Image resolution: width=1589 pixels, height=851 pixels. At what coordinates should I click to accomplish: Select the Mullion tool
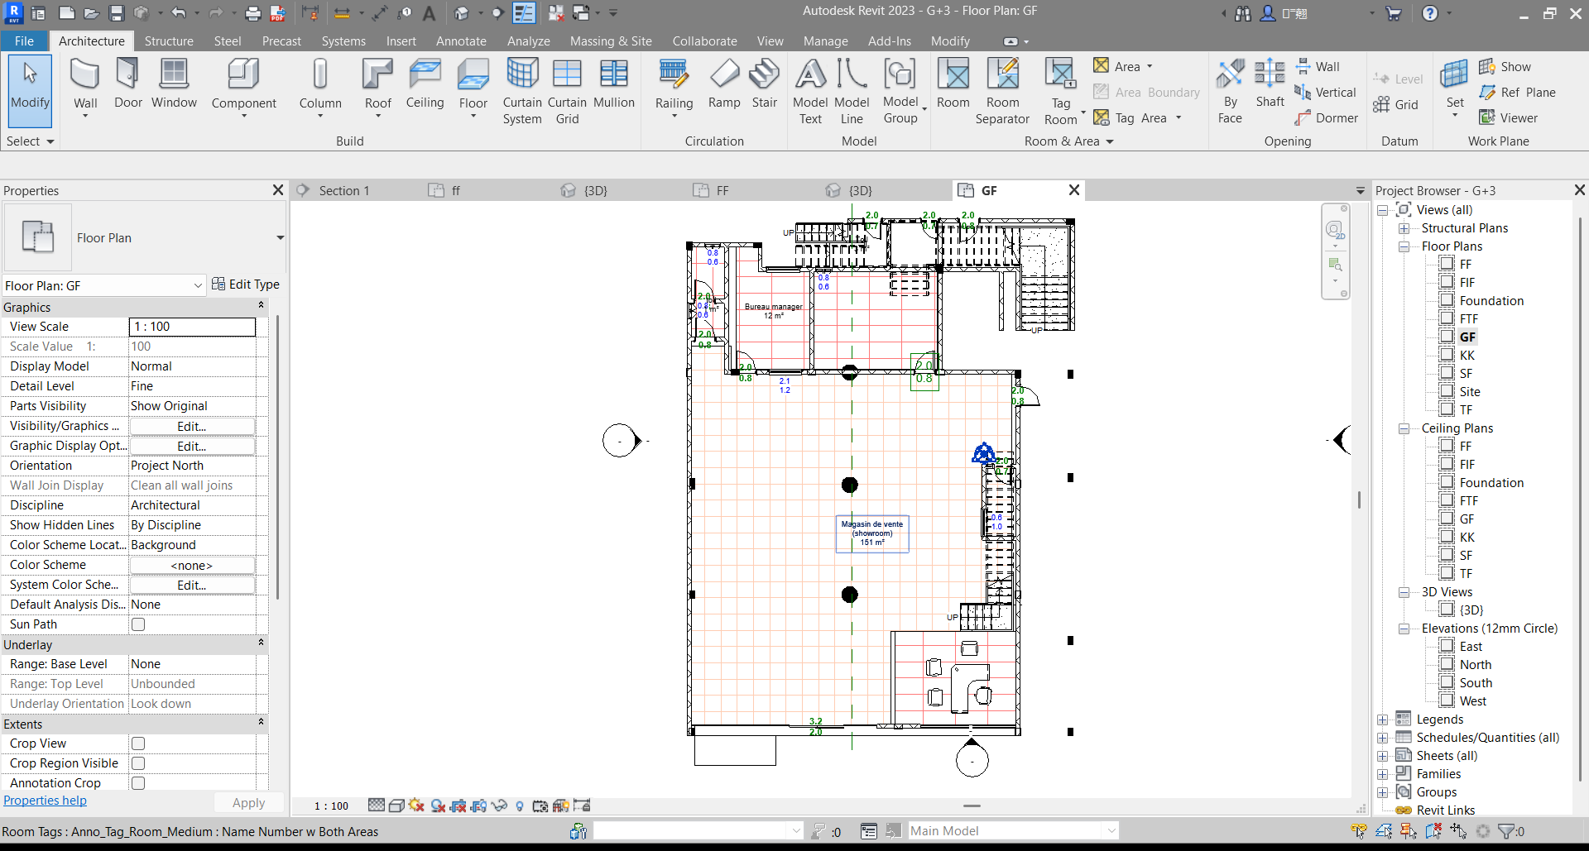(x=613, y=84)
